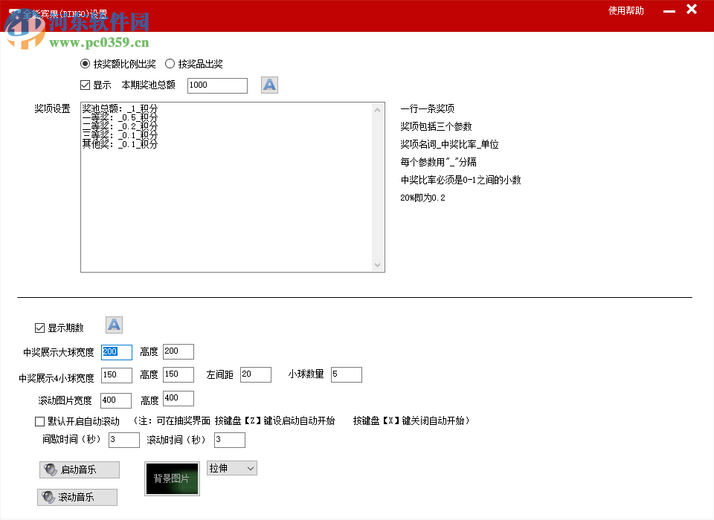Image resolution: width=714 pixels, height=520 pixels.
Task: Click the 间歇时间（秒） input showing 3
Action: [x=123, y=440]
